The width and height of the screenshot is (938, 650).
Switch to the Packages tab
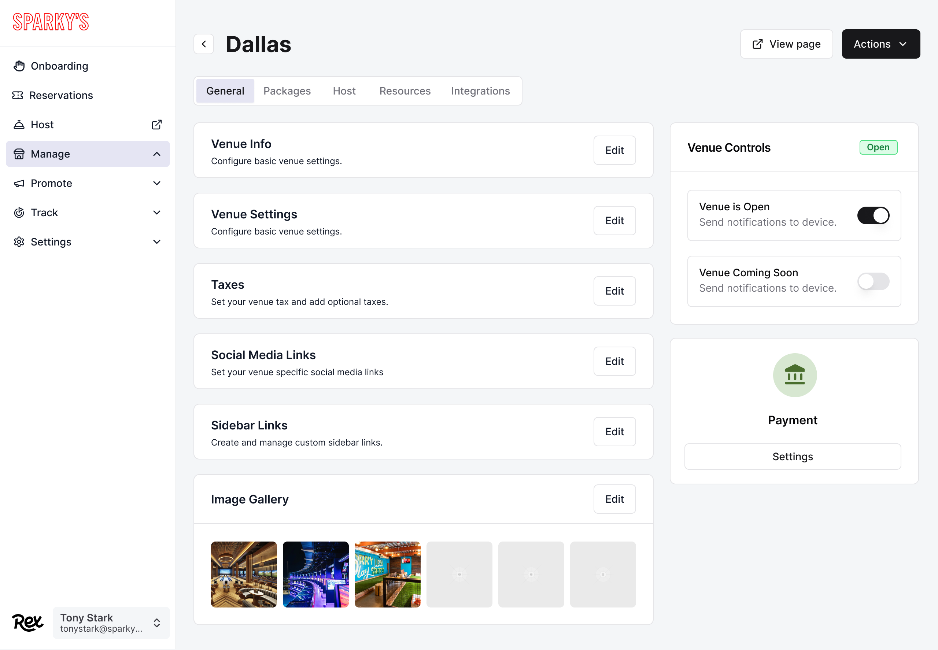(287, 91)
